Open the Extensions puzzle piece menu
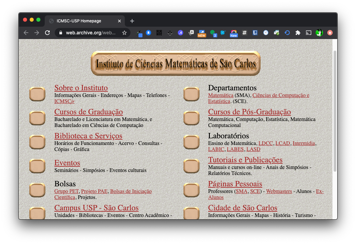The height and width of the screenshot is (244, 356). click(x=298, y=33)
